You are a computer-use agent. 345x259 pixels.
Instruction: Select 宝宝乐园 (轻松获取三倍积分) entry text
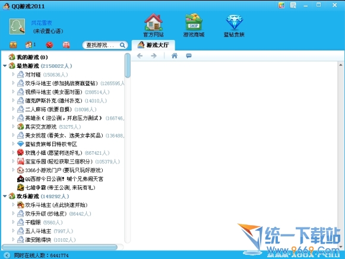pyautogui.click(x=59, y=161)
